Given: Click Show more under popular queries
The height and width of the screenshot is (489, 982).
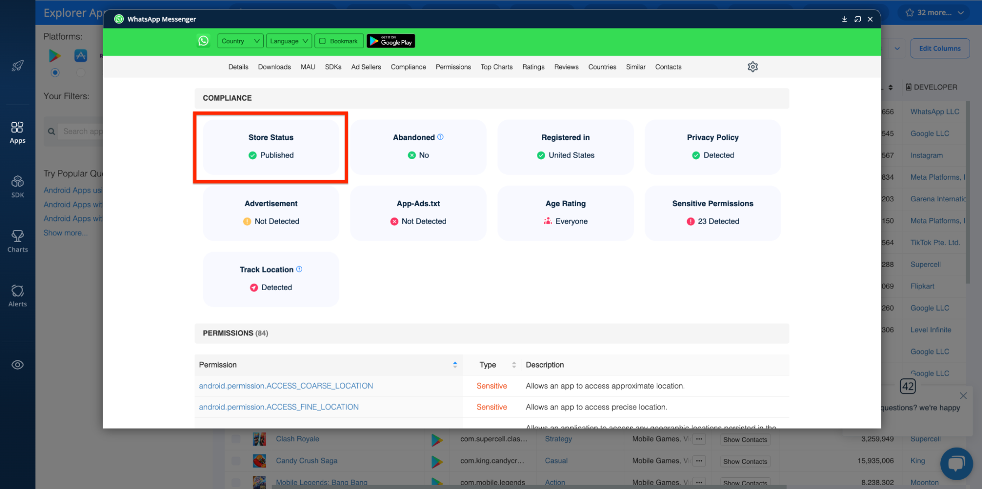Looking at the screenshot, I should (66, 233).
